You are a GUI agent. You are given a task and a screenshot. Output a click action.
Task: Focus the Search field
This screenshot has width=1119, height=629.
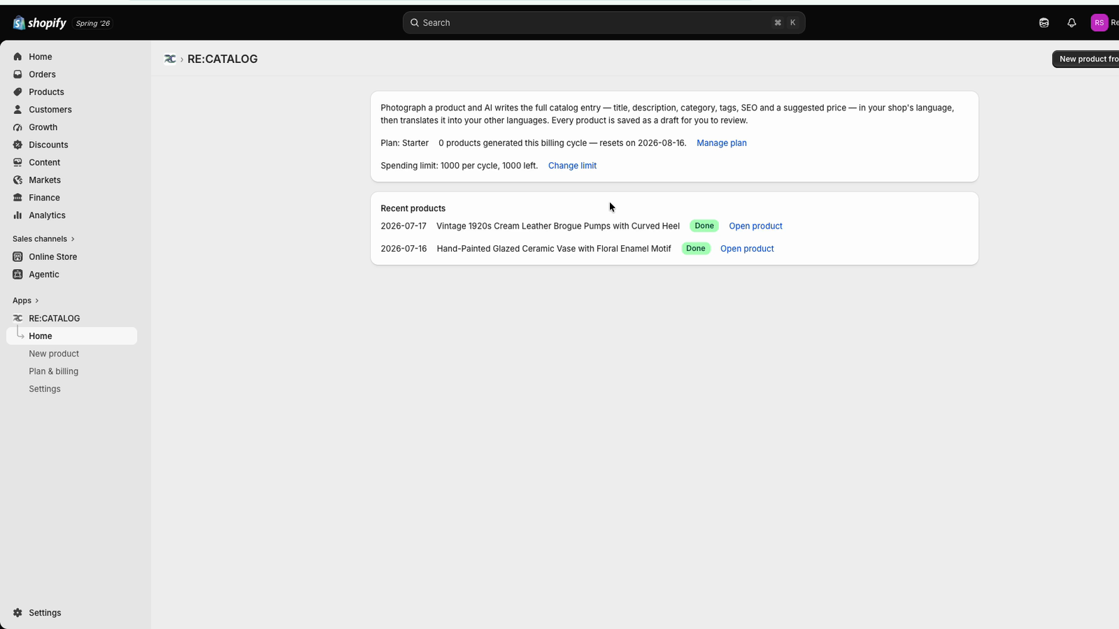coord(604,23)
